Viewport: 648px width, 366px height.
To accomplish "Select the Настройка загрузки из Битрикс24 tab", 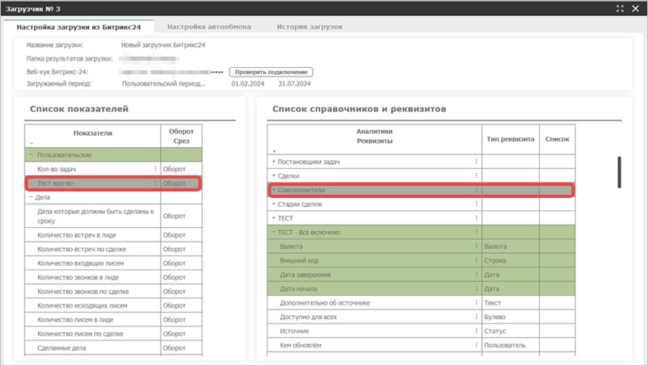I will pos(78,27).
